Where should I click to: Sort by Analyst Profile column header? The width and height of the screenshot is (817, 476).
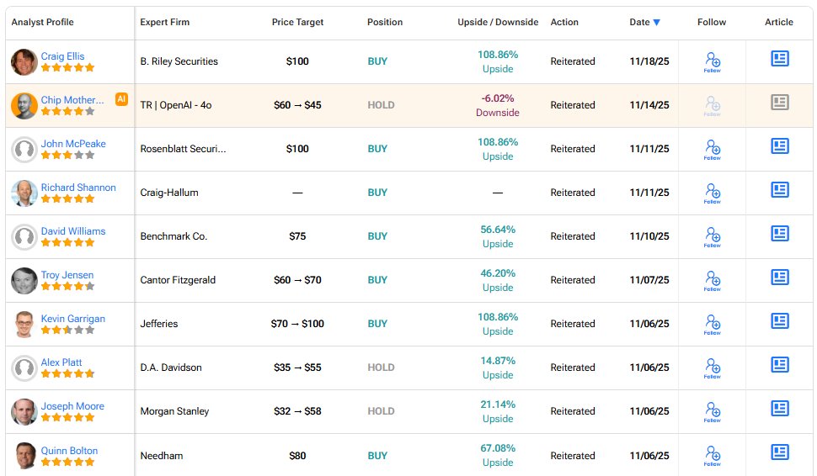tap(42, 22)
